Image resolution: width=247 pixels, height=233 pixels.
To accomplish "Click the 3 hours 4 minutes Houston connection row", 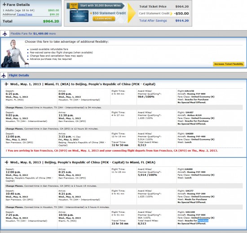I will click(123, 207).
